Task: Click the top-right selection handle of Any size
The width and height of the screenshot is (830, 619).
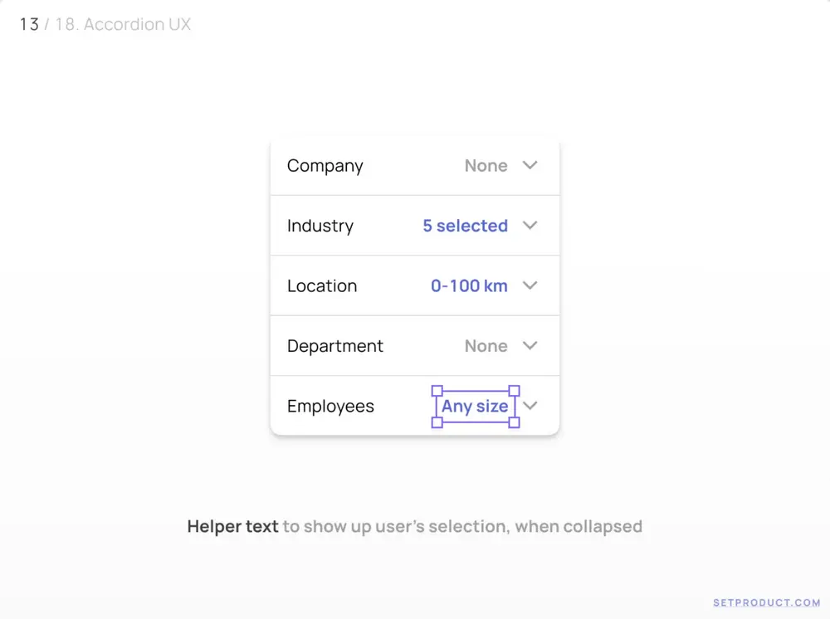Action: pos(514,390)
